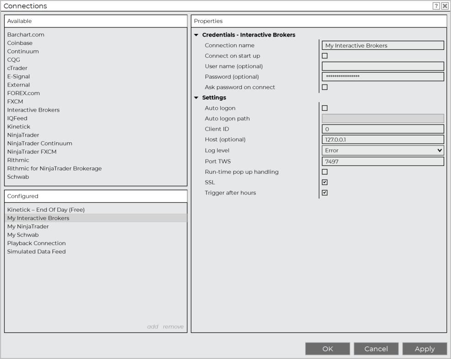Collapse the Settings section
Image resolution: width=451 pixels, height=359 pixels.
[x=196, y=97]
